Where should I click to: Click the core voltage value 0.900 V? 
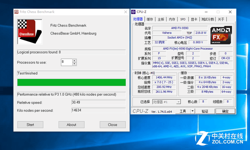click(198, 43)
